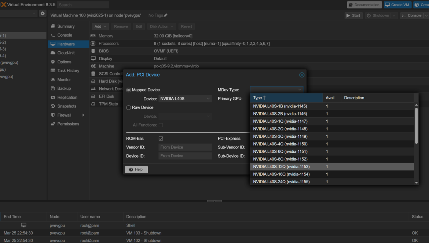Select the MDev list scrollbar thumb
The height and width of the screenshot is (243, 429).
[417, 126]
